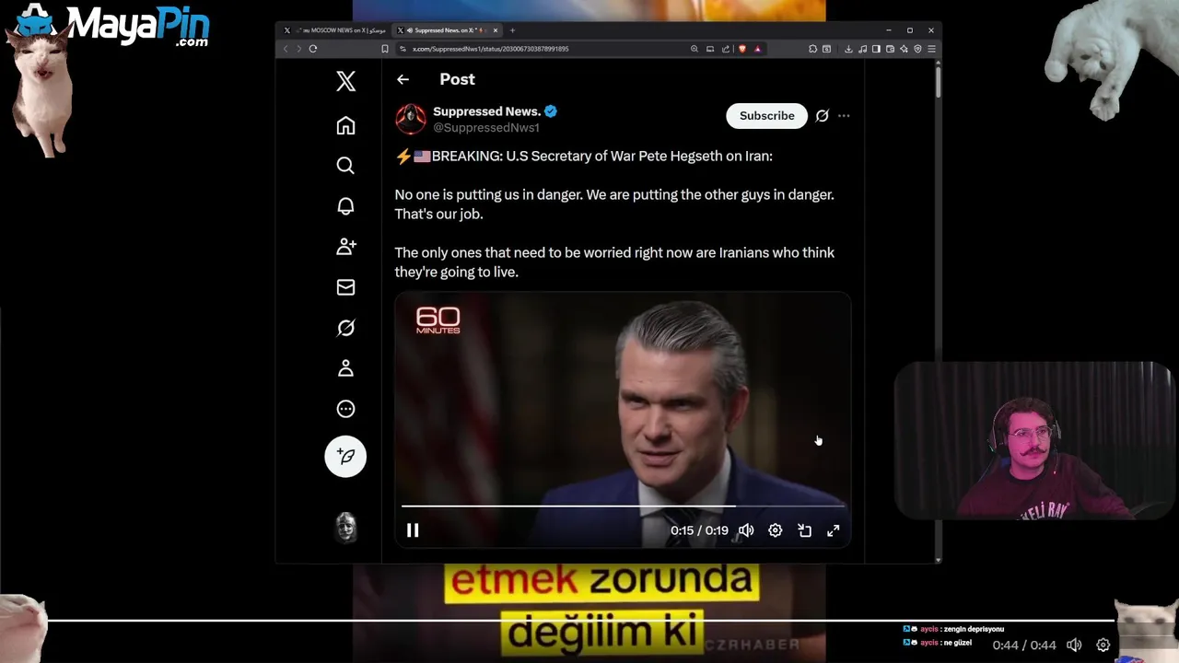Mute the tweet video volume

[x=746, y=530]
